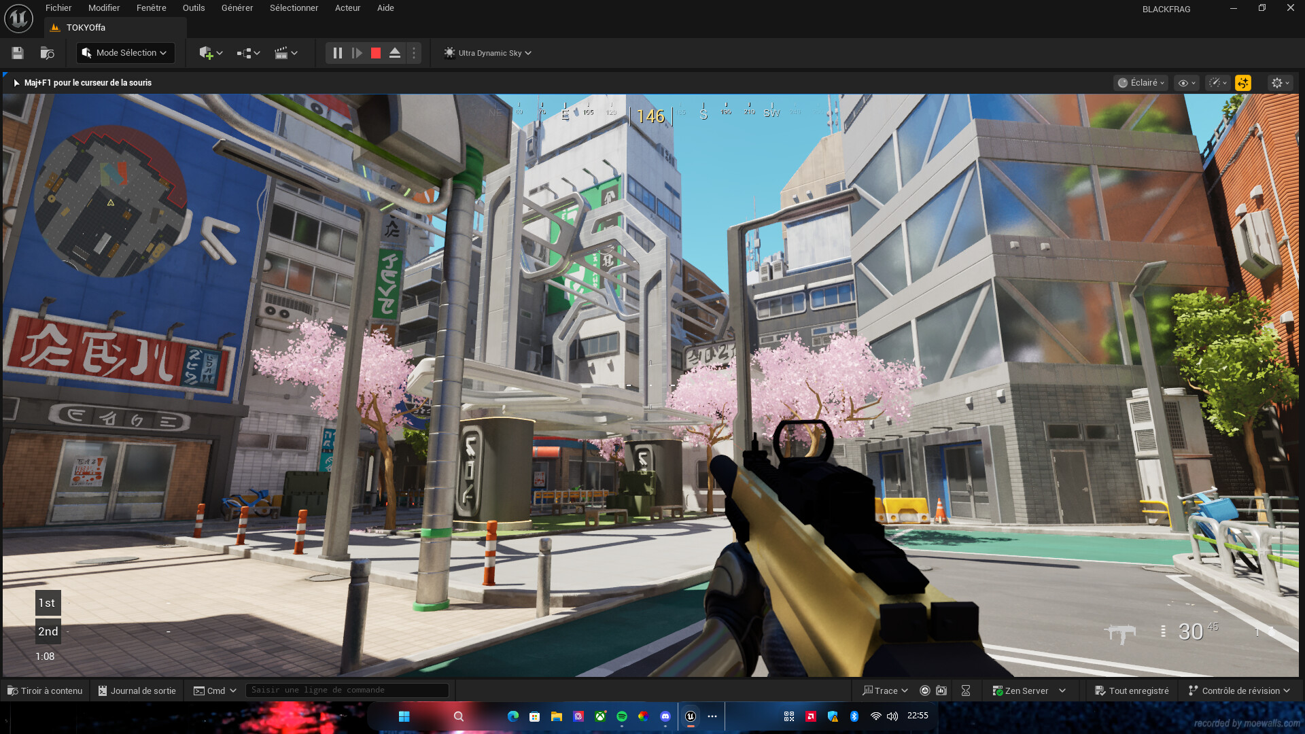Click inside the Cmd command line field

click(347, 689)
